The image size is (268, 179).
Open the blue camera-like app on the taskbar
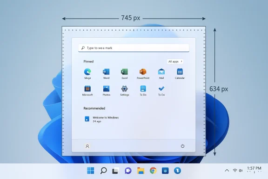[165, 171]
